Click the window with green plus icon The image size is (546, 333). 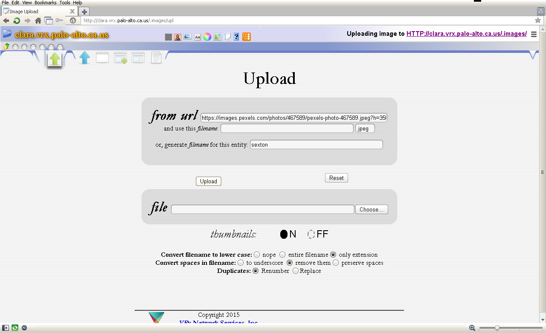pos(120,58)
